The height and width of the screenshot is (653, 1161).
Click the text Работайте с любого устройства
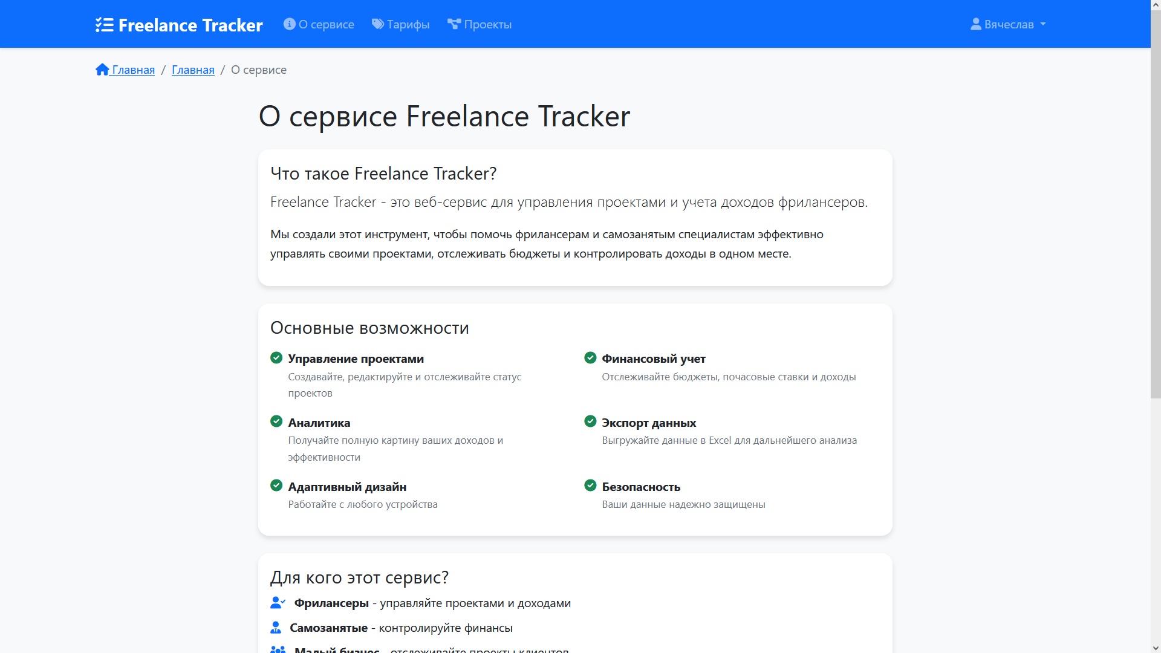[x=363, y=504]
